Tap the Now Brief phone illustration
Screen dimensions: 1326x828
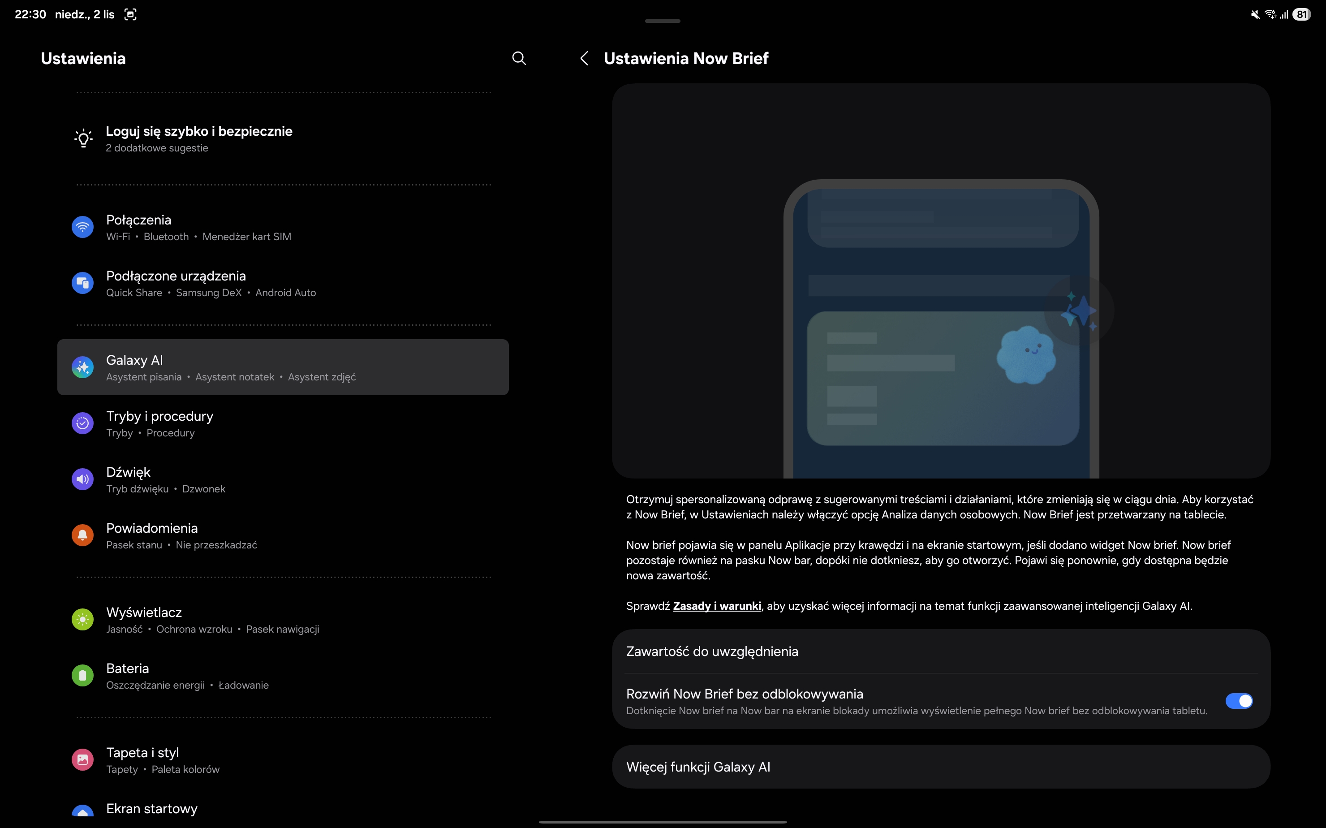coord(941,328)
